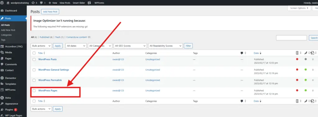This screenshot has width=318, height=117.
Task: Open All dates filter dropdown
Action: click(76, 46)
